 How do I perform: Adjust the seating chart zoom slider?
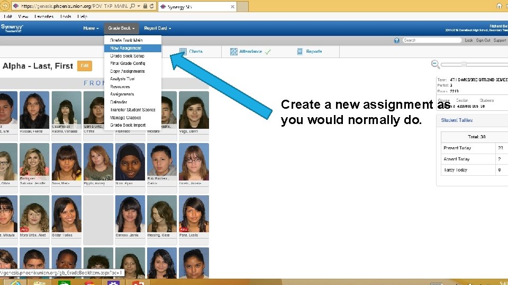click(464, 64)
